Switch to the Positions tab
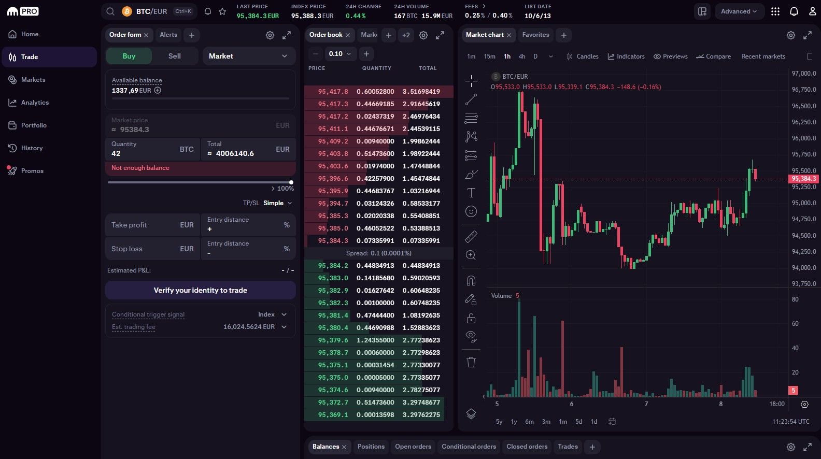 [371, 447]
